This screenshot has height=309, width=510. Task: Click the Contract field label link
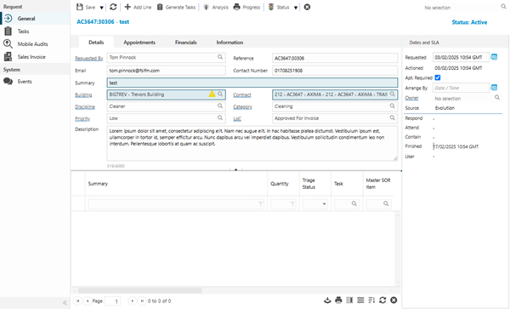tap(242, 94)
